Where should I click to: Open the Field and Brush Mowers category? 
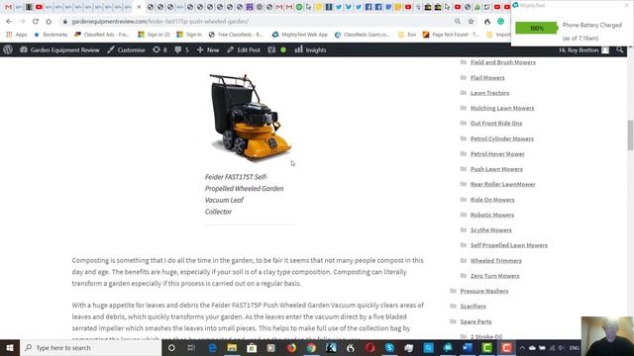point(502,62)
